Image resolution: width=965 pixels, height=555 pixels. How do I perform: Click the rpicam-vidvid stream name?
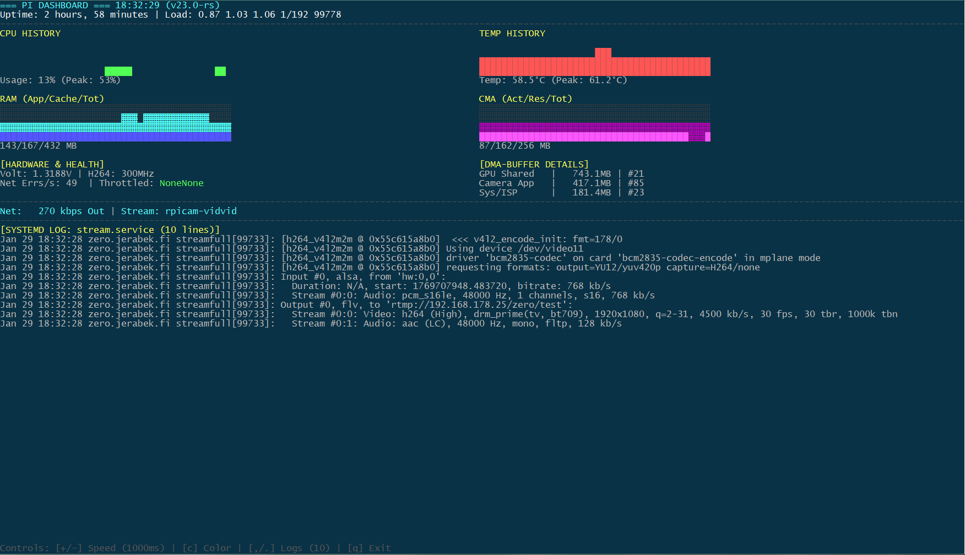pyautogui.click(x=200, y=211)
